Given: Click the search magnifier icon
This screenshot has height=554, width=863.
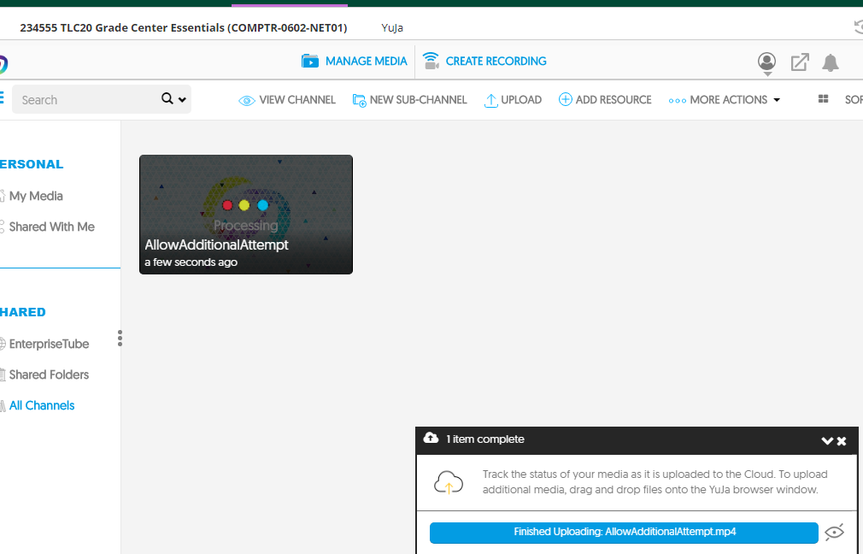Looking at the screenshot, I should click(167, 98).
